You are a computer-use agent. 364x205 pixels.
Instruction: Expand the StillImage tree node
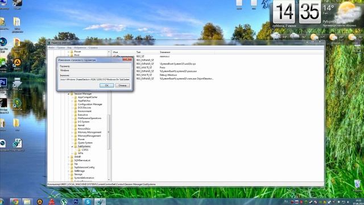68,171
